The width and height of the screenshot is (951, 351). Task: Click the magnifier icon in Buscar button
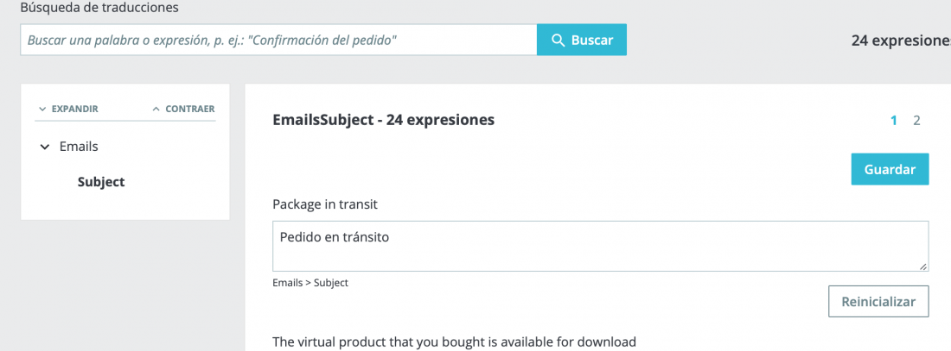(x=558, y=41)
